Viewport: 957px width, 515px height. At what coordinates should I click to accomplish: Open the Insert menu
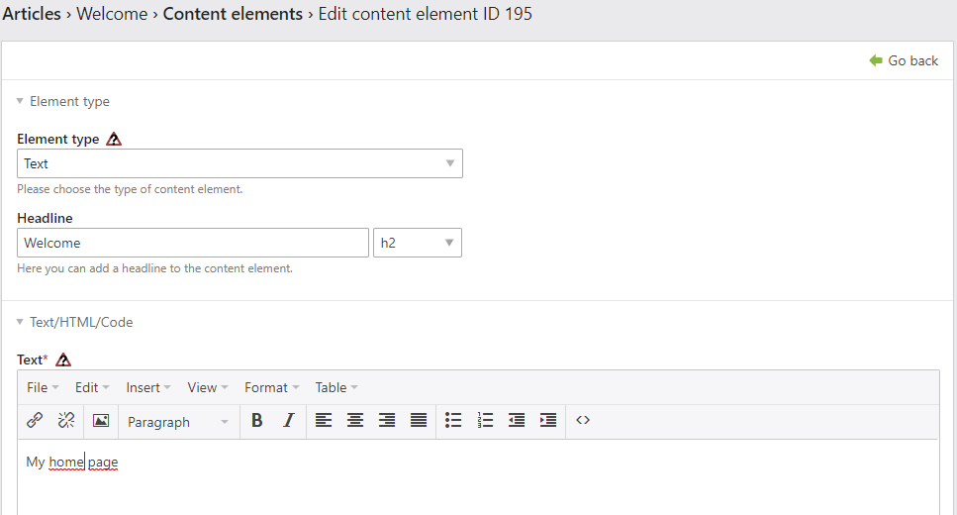point(148,387)
